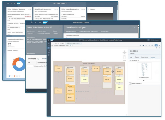Screen dimensions: 165x120
Task: Click user icon in Meine Collaborations header
Action: [32, 22]
